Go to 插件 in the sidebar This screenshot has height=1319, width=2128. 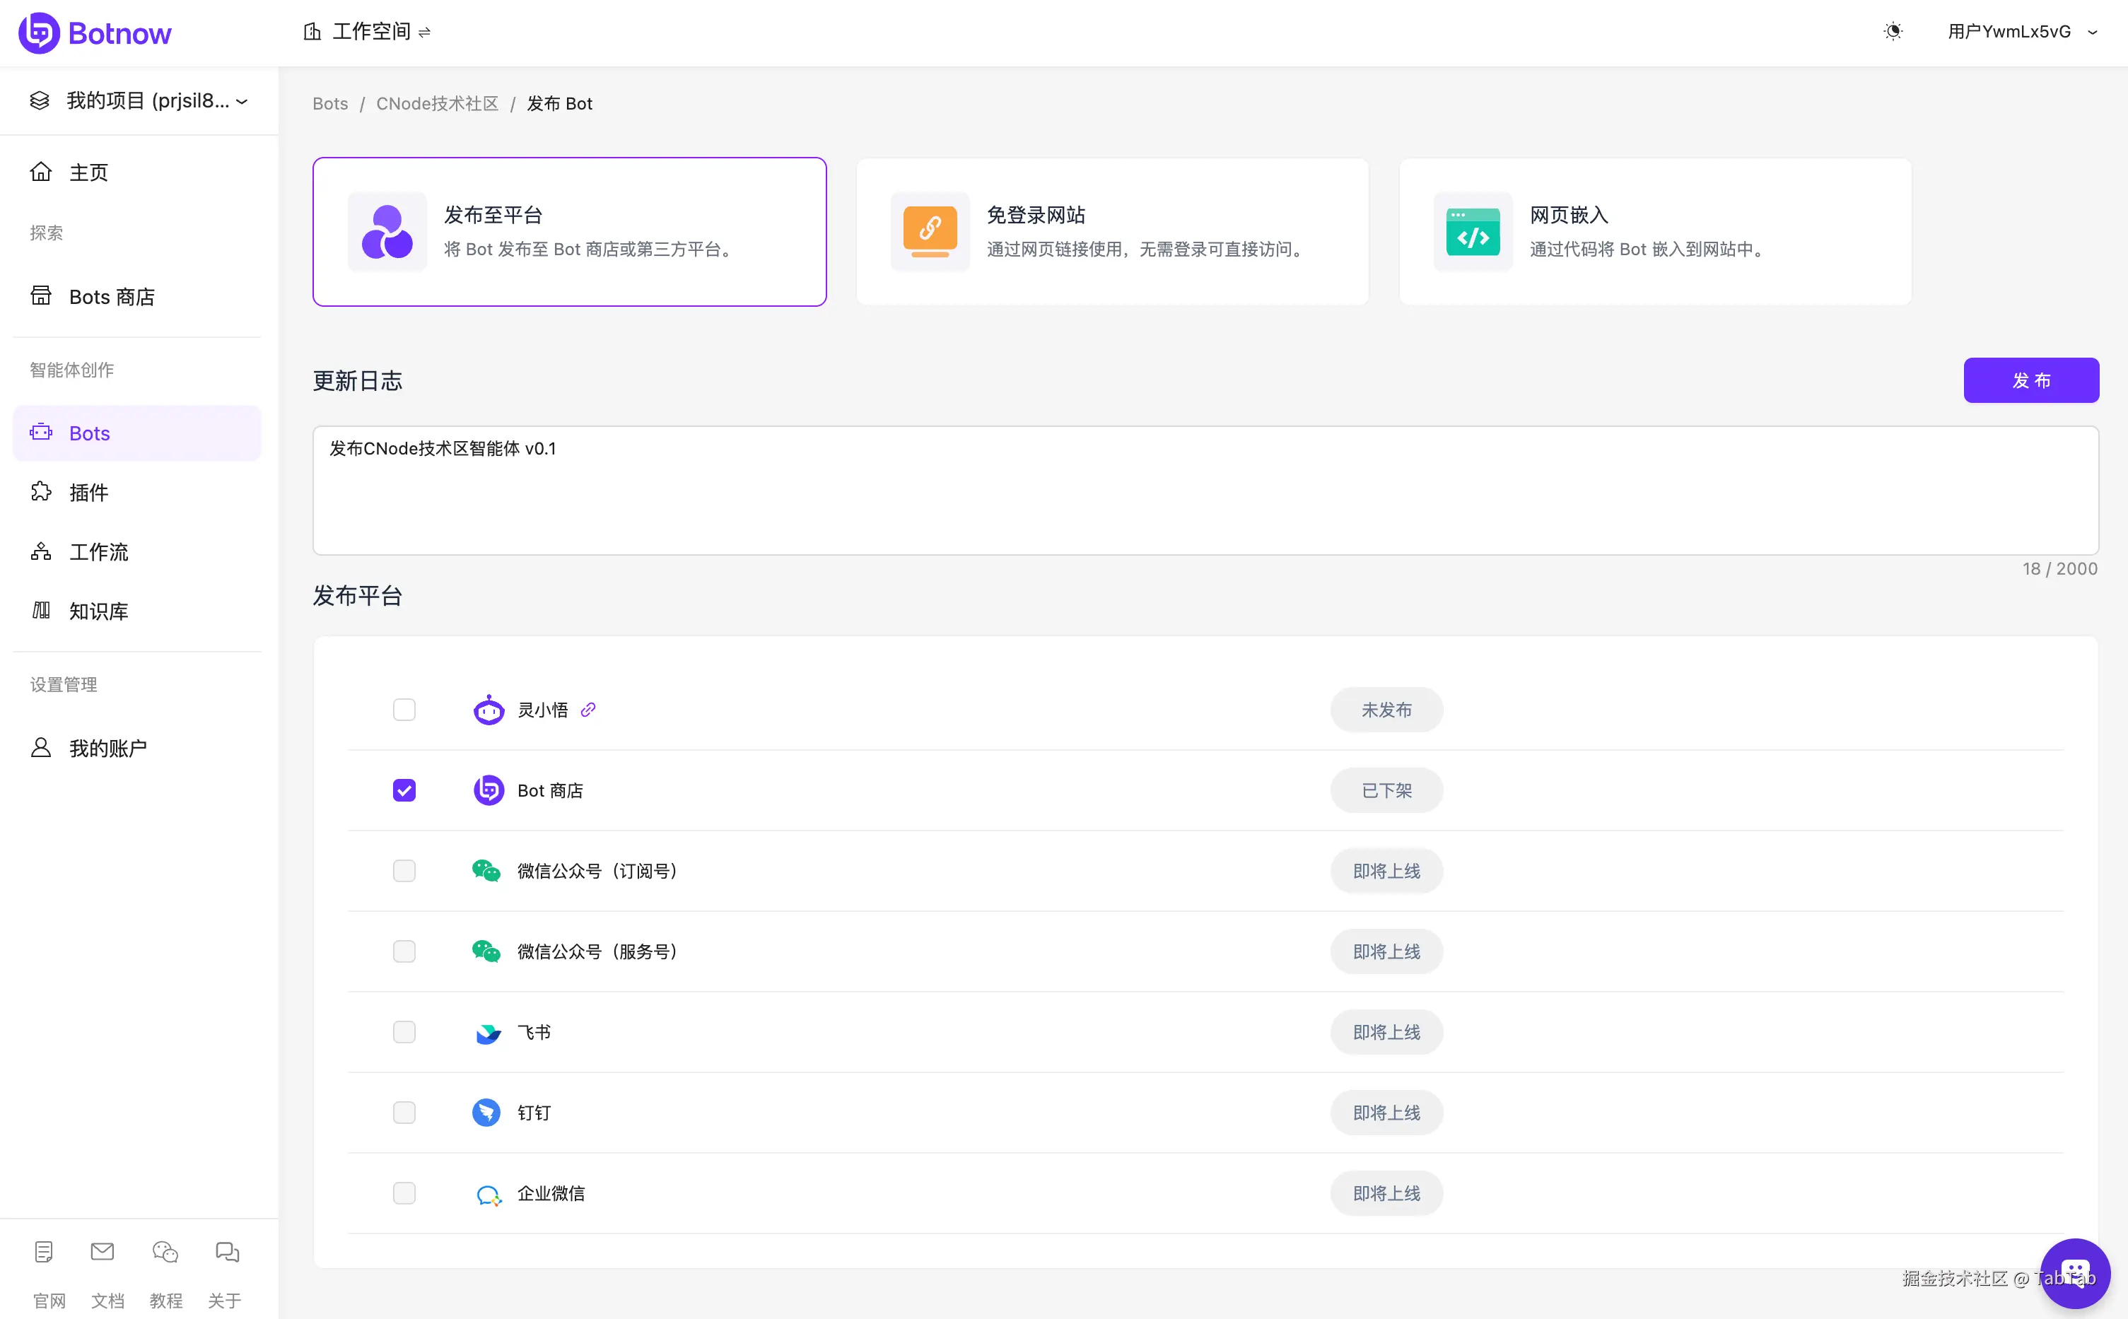(x=88, y=492)
